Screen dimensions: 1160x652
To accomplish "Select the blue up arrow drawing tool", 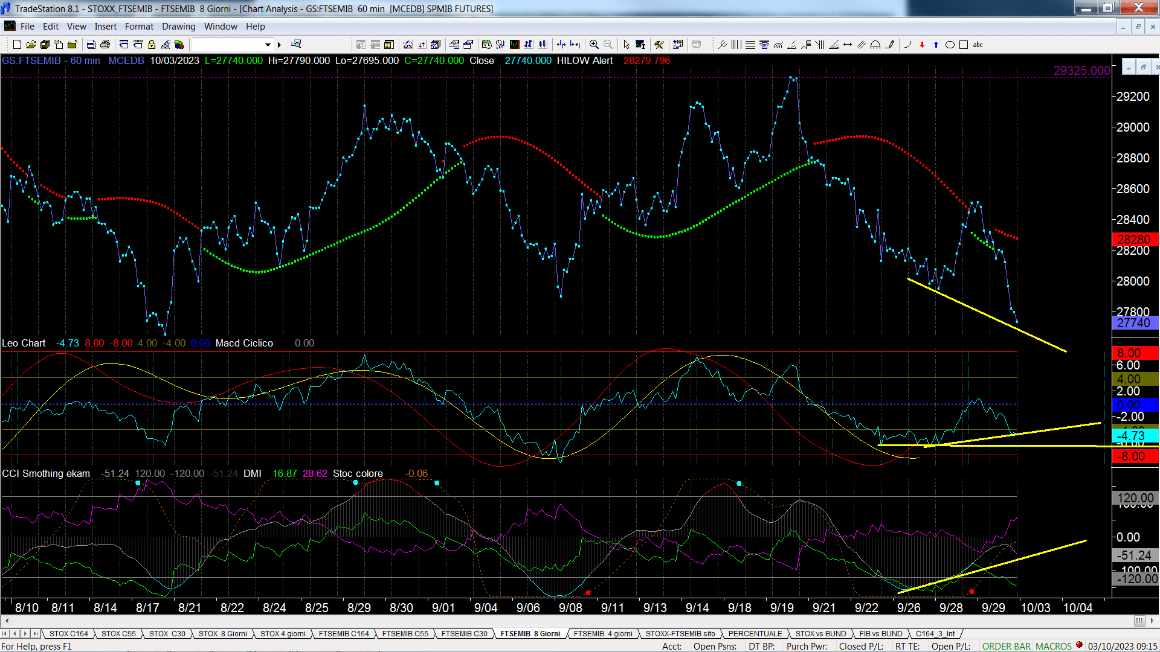I will pos(936,44).
